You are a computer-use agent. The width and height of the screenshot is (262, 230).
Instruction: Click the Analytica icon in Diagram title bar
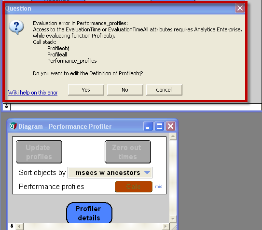point(13,126)
